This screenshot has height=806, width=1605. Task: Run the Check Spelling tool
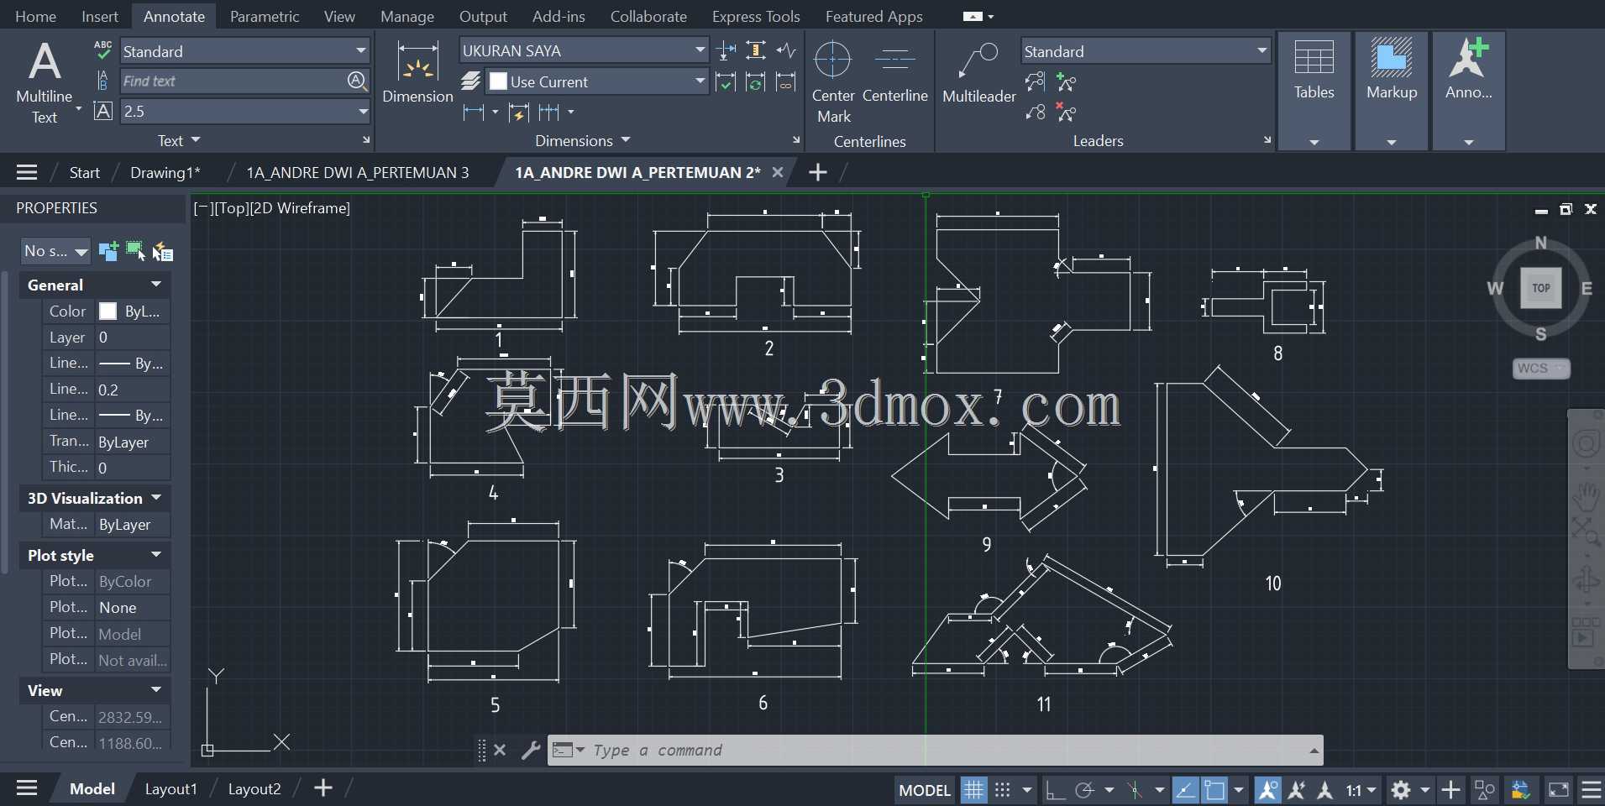click(x=102, y=50)
